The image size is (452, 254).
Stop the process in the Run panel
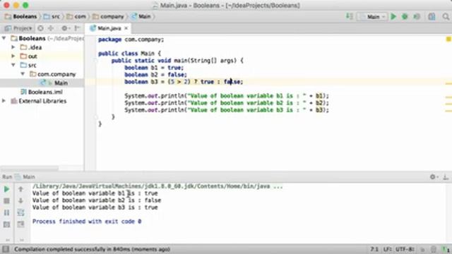click(x=6, y=200)
